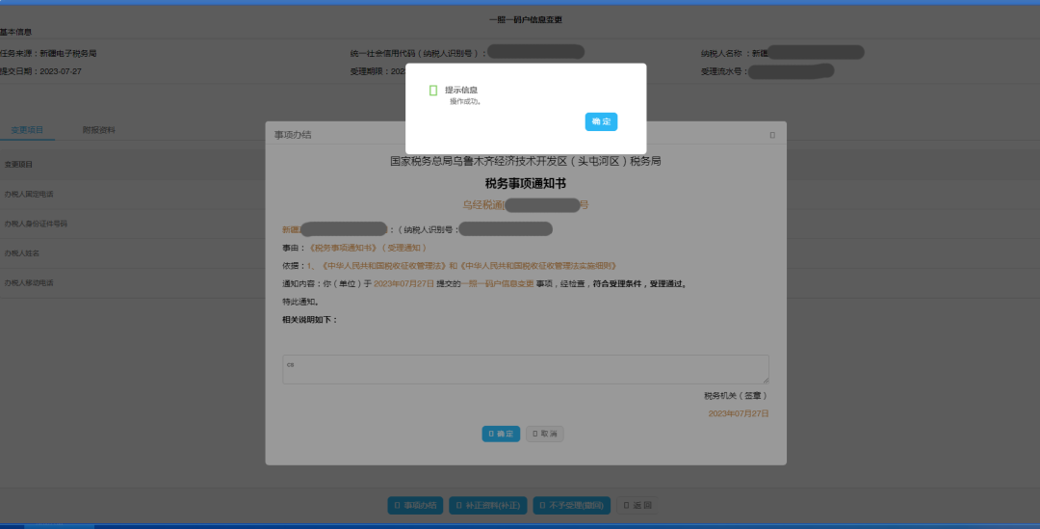This screenshot has width=1040, height=529.
Task: Confirm the notice with the blue 确定 button
Action: [501, 434]
